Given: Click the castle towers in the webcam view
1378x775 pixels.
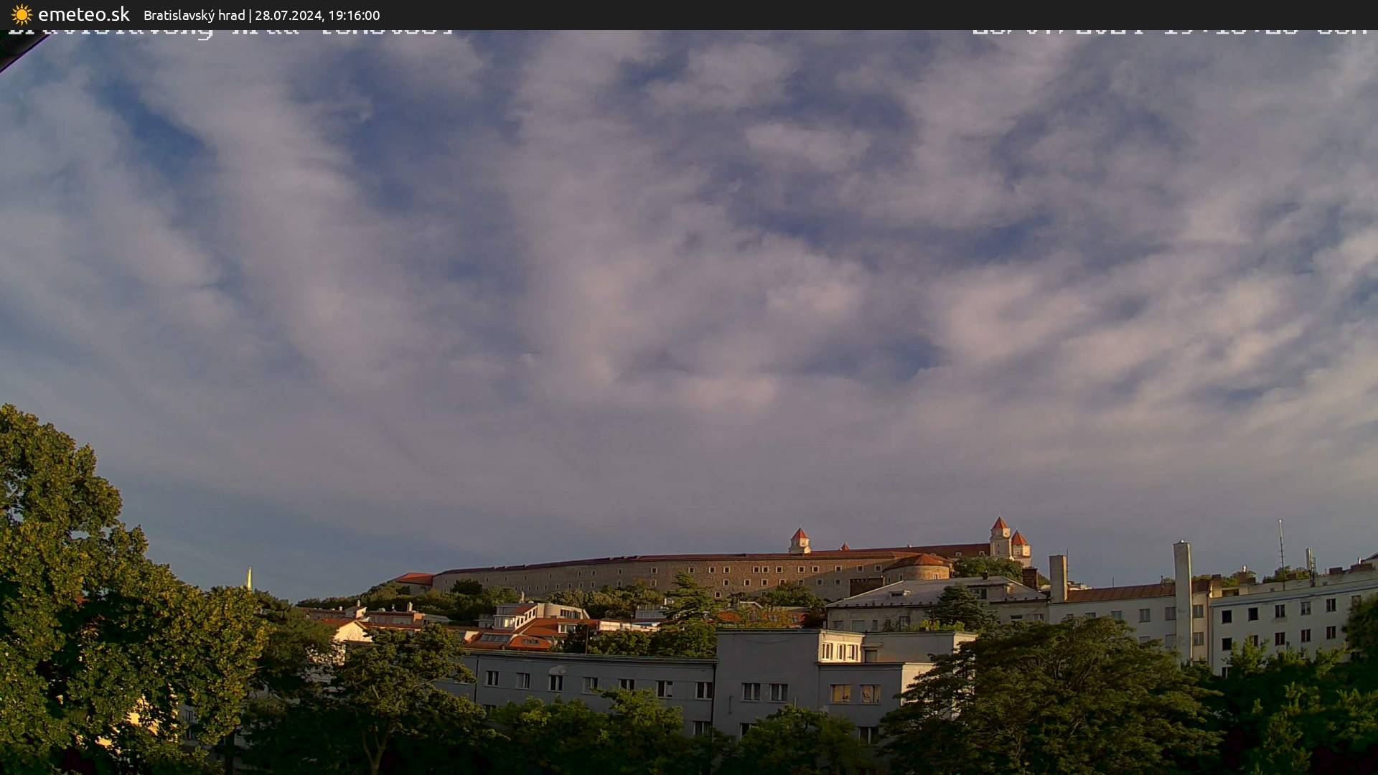Looking at the screenshot, I should (1001, 535).
